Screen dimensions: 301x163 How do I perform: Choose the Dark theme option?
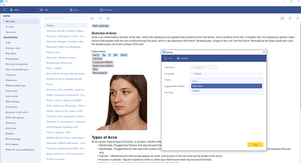226,81
